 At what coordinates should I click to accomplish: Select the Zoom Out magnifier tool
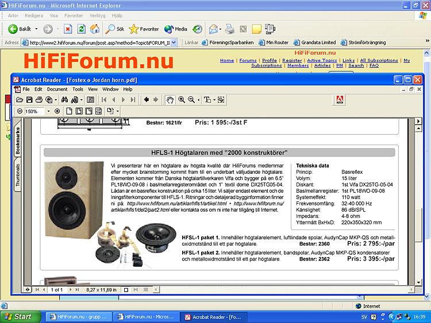pos(191,100)
